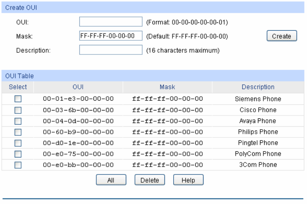This screenshot has height=204, width=307.
Task: Select the Cisco Phone OUI checkbox
Action: coord(18,110)
